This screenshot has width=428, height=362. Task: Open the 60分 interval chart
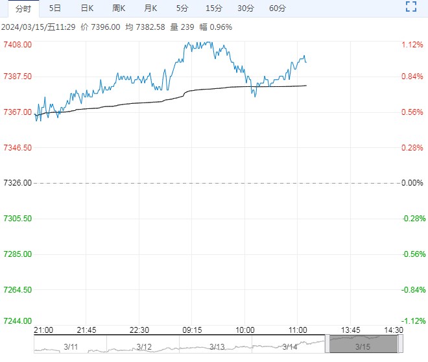coord(278,8)
